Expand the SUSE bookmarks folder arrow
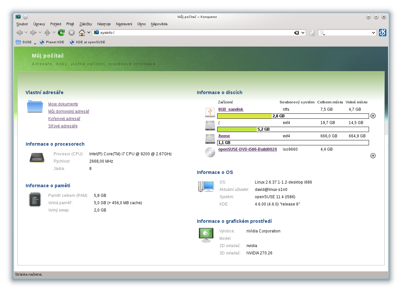 [35, 44]
